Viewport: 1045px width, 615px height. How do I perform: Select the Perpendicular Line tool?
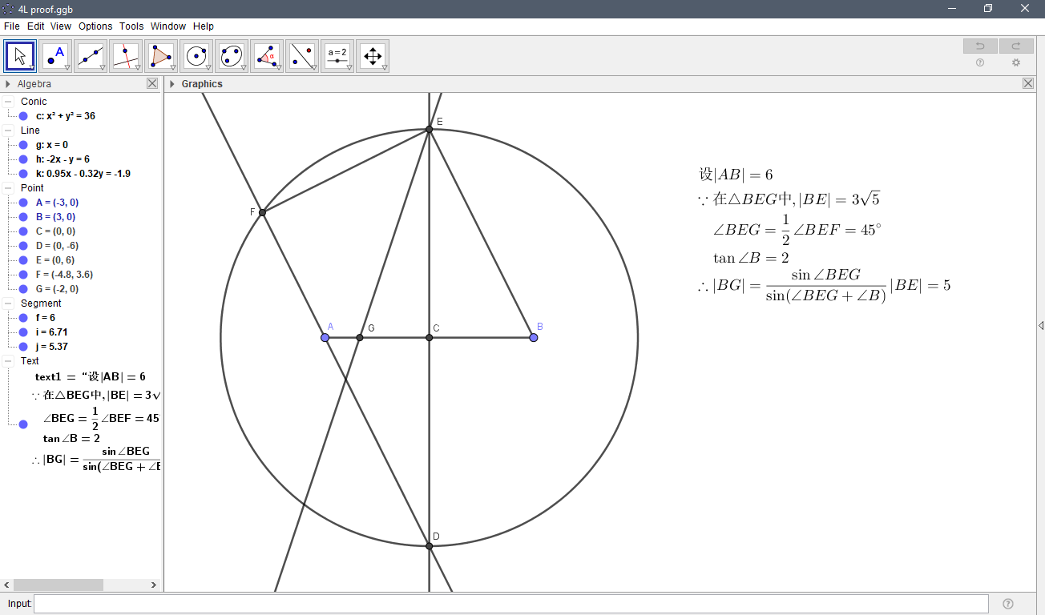[x=126, y=55]
